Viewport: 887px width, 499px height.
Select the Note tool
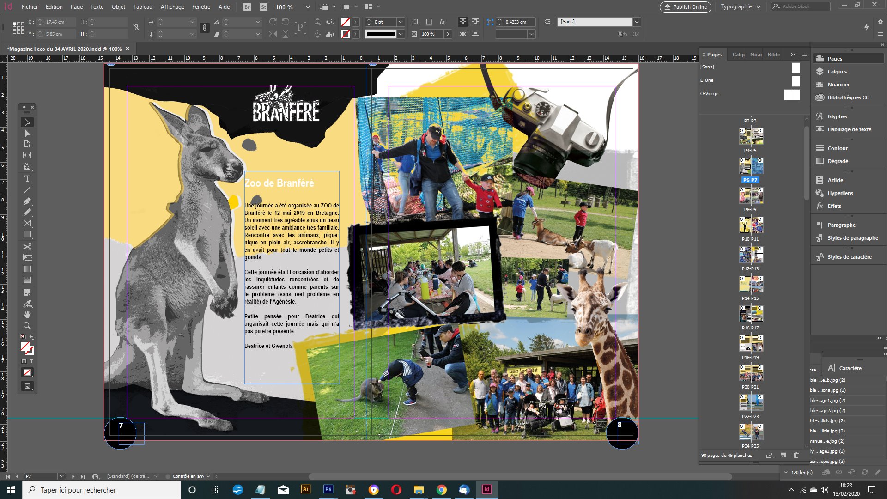click(x=27, y=292)
